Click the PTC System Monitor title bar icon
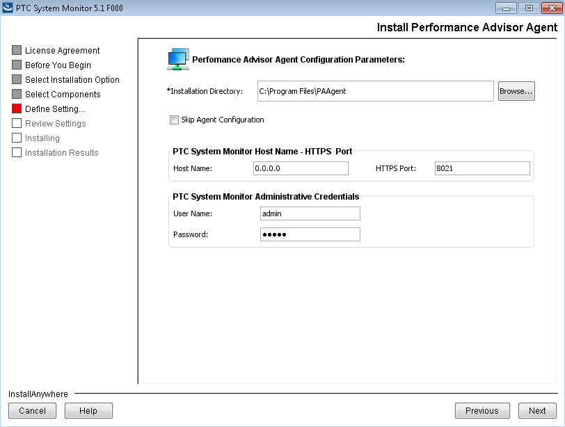 click(x=8, y=8)
